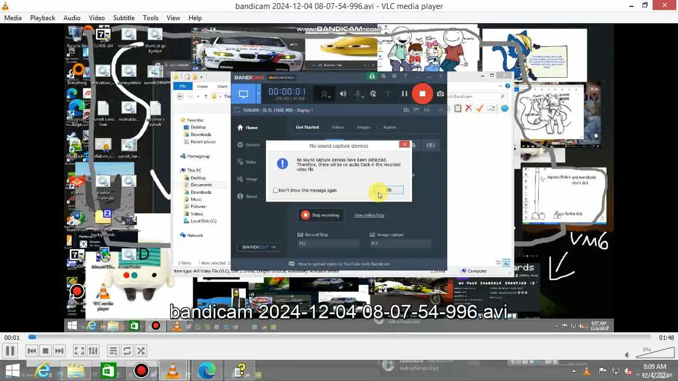Open the Playback menu
678x381 pixels.
pos(42,17)
